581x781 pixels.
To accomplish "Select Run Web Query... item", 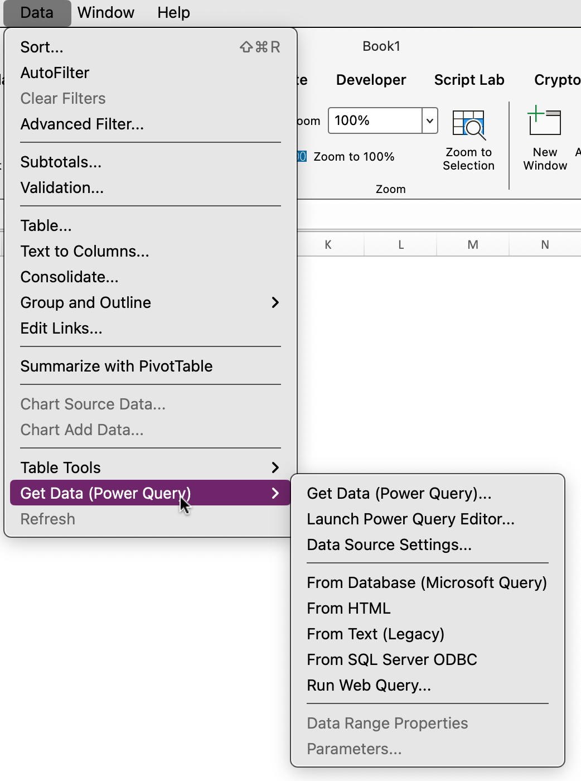I will 369,685.
